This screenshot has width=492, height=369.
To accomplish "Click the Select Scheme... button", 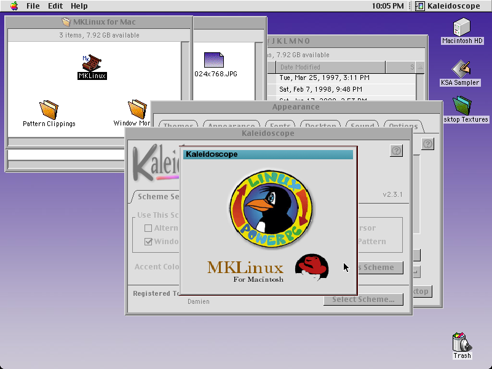I will click(363, 300).
